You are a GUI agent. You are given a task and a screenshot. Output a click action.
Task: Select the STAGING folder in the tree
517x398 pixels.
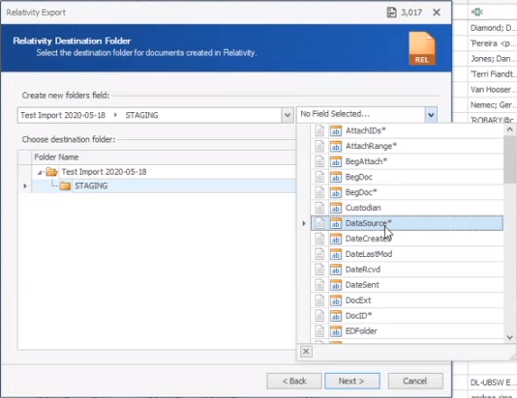(91, 185)
